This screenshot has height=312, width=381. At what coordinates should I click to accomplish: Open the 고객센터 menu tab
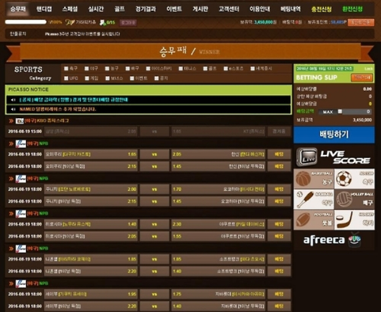pyautogui.click(x=229, y=9)
